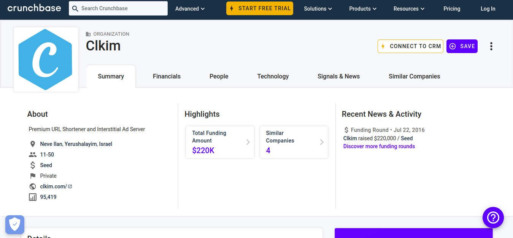The width and height of the screenshot is (513, 238).
Task: Click the 95,419 rank value
Action: pos(48,197)
